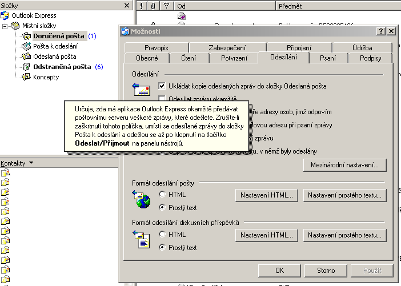Click the Odeslaná pošta folder icon
Screen dimensions: 401x286
(26, 57)
